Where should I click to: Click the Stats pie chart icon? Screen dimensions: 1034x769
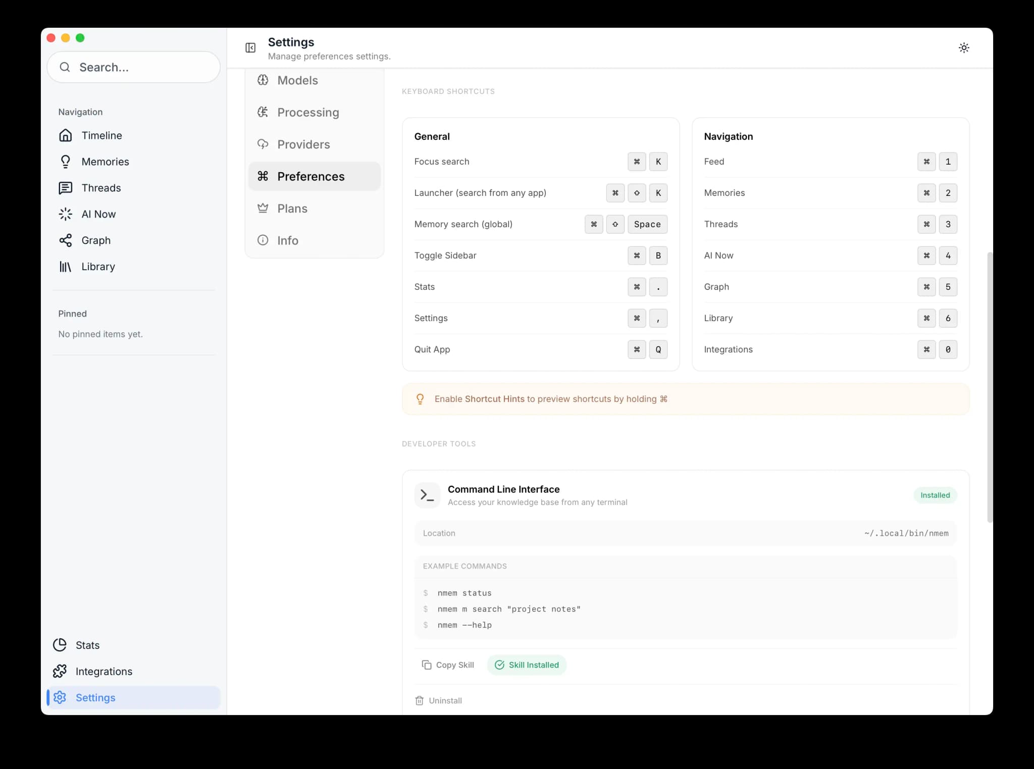pyautogui.click(x=60, y=645)
